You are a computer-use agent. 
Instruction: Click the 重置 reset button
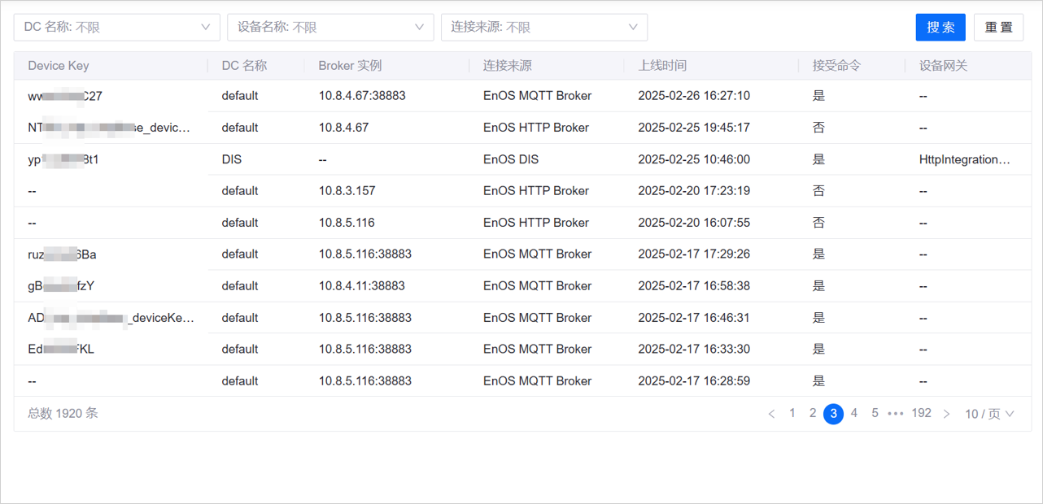998,27
